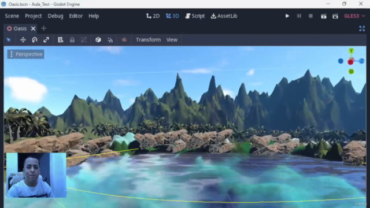Open the Transform menu

(x=148, y=40)
